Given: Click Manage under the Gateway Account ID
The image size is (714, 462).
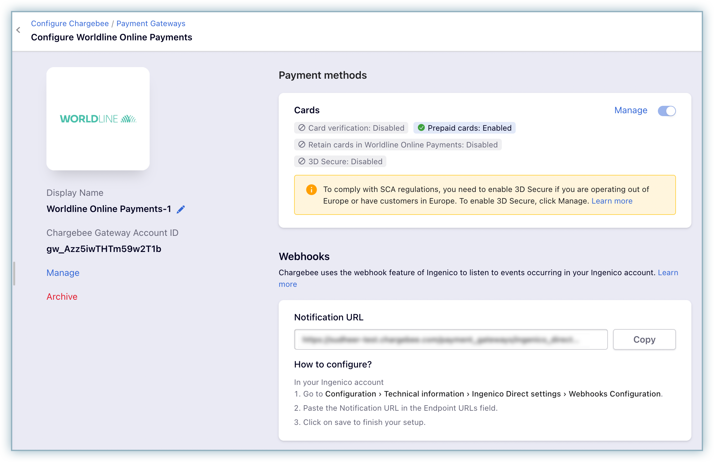Looking at the screenshot, I should click(63, 273).
